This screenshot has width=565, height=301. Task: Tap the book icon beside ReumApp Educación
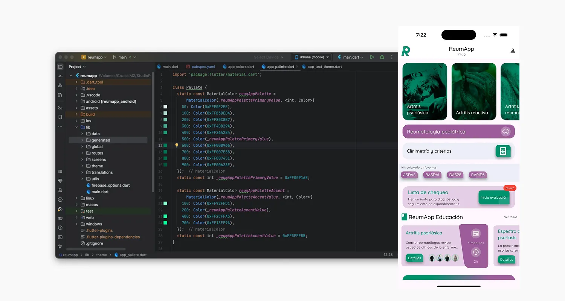coord(404,217)
